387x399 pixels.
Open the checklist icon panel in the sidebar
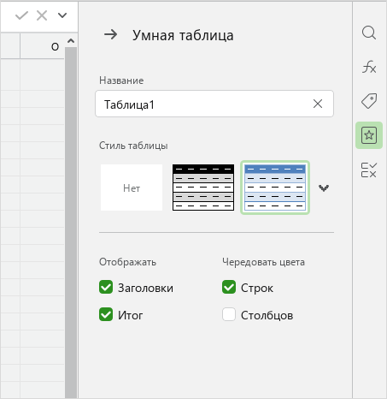coord(369,170)
